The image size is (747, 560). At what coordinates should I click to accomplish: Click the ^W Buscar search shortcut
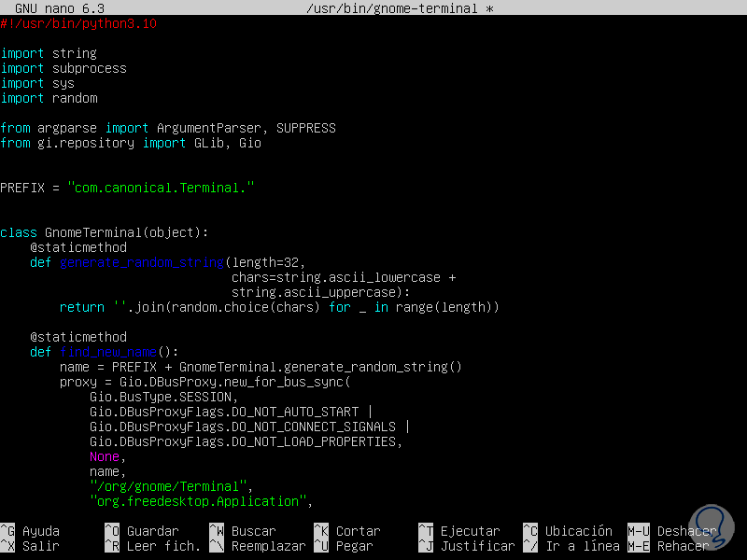[x=243, y=531]
